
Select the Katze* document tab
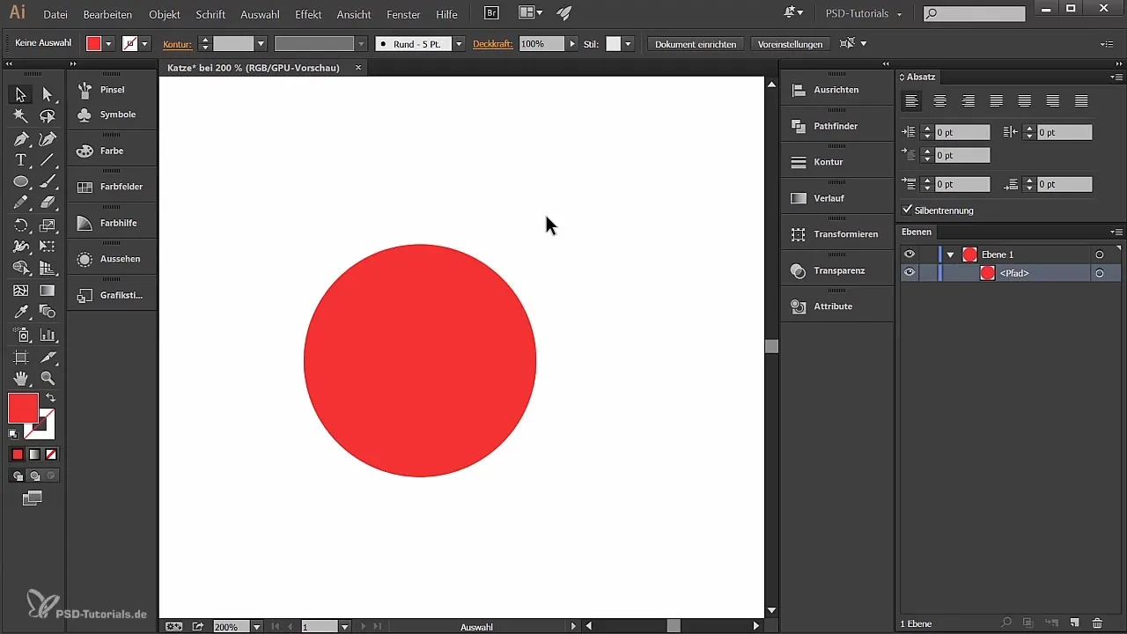(253, 68)
